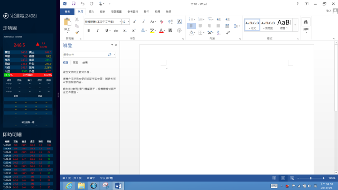Open the font size 12 dropdown
The image size is (338, 190).
tap(128, 22)
